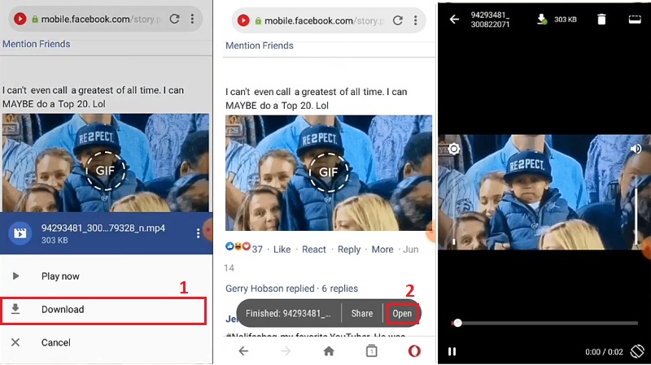
Task: Click Open in the finished download toast
Action: point(402,314)
